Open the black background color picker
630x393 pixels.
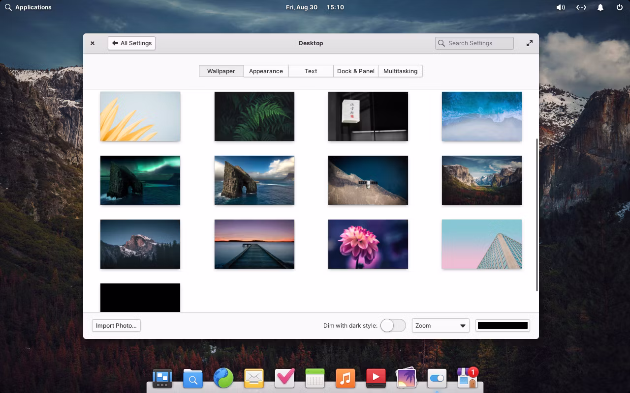coord(503,326)
